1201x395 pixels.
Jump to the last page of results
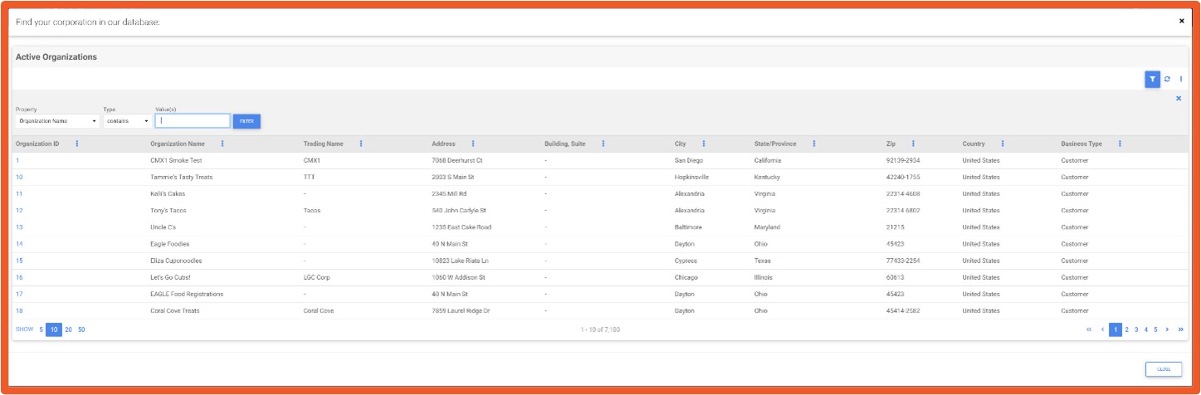(x=1180, y=329)
